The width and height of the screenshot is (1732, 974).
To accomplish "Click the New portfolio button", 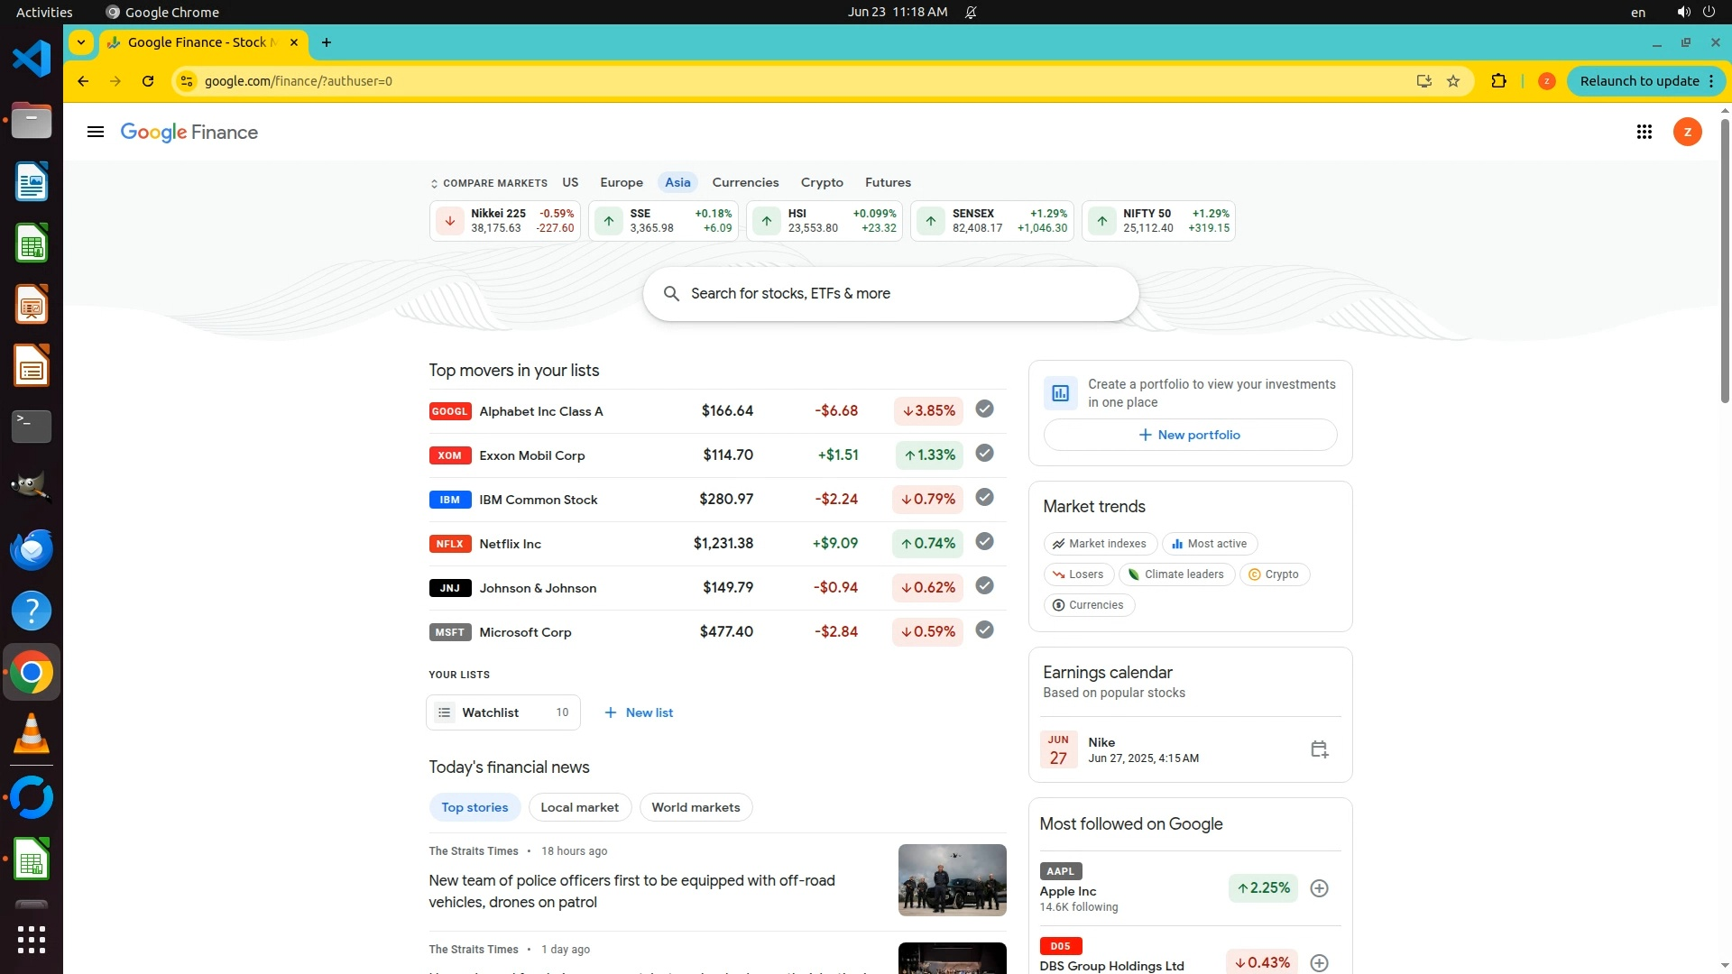I will click(1190, 435).
